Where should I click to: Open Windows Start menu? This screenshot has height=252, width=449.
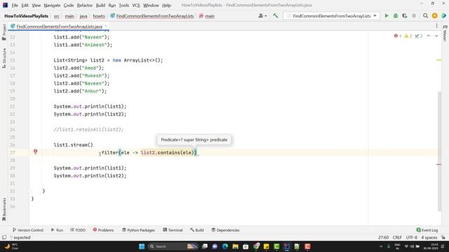click(x=142, y=246)
